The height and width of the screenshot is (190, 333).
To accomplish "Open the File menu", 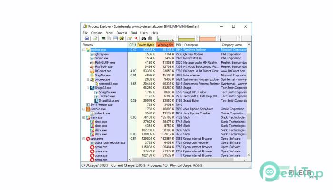I will (85, 33).
